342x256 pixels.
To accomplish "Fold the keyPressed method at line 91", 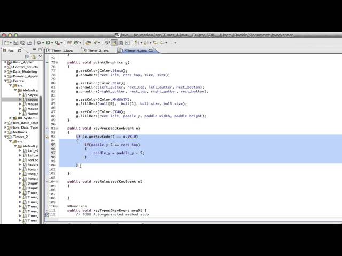I will point(57,129).
